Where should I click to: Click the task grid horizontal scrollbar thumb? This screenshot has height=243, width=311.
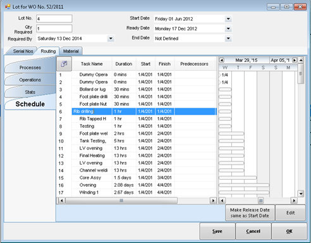(x=121, y=201)
